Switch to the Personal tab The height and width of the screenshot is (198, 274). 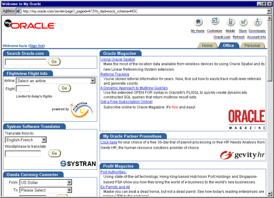point(253,46)
